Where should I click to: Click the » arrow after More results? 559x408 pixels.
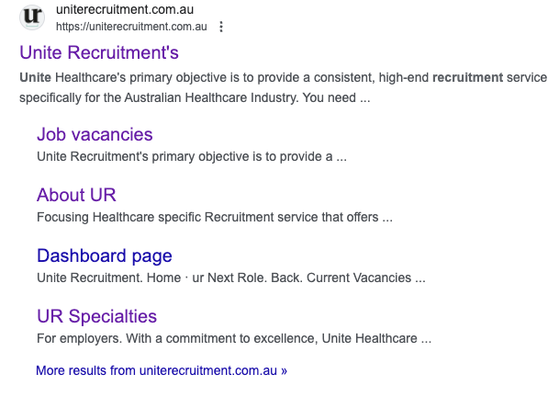284,371
